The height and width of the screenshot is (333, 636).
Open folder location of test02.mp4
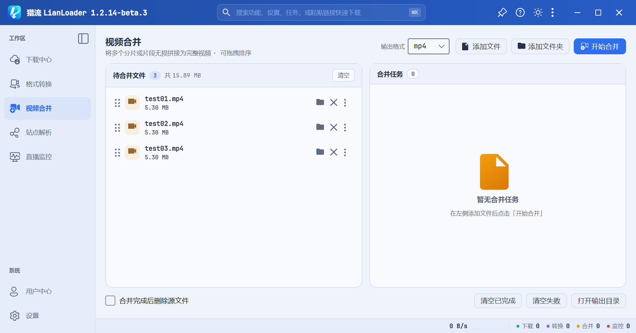coord(320,127)
